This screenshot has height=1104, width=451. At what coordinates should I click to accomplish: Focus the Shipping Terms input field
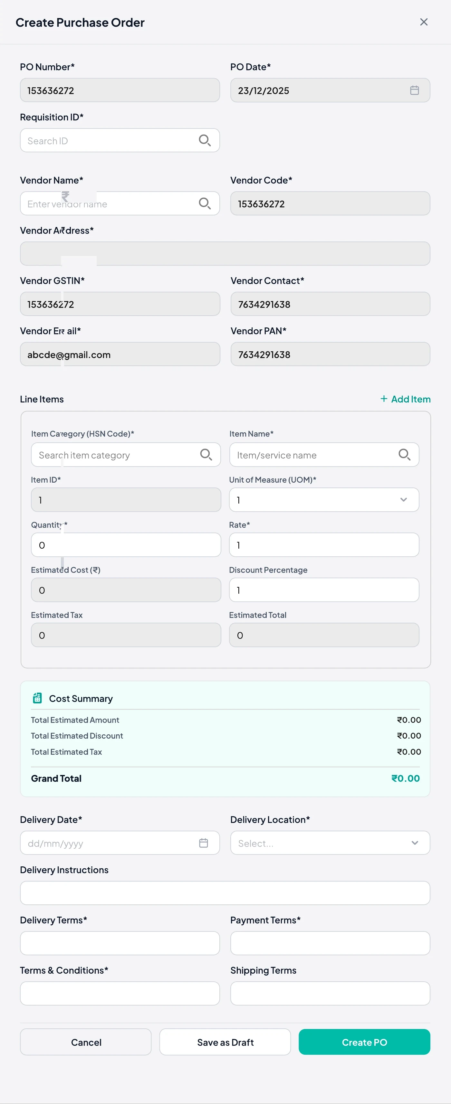330,993
